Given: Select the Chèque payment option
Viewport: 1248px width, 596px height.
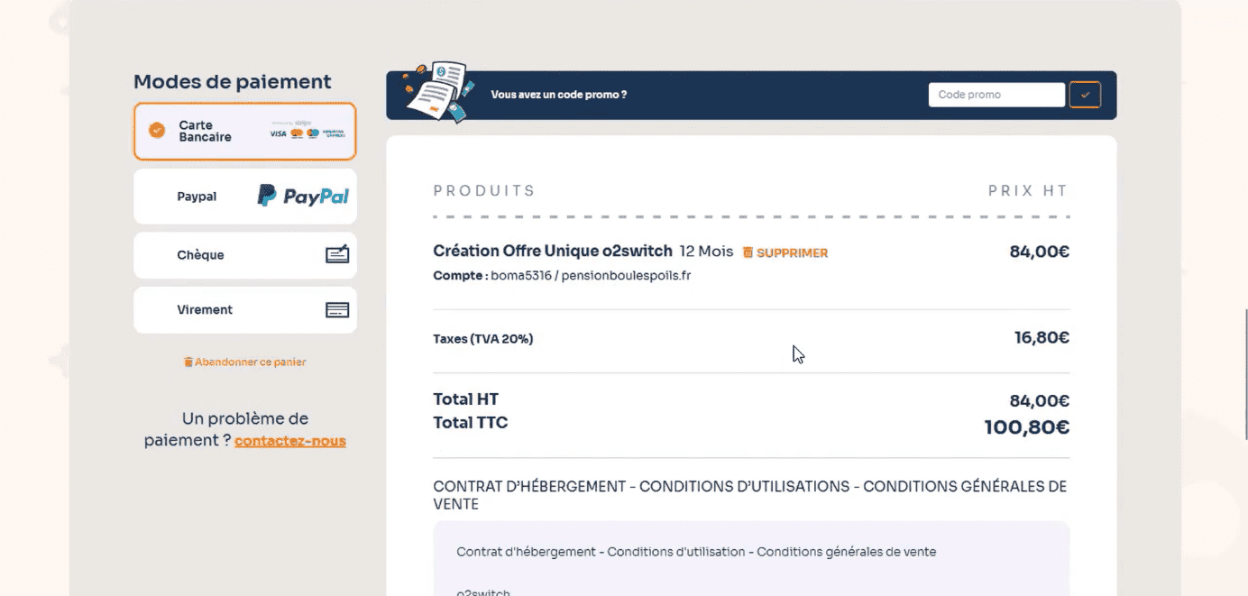Looking at the screenshot, I should point(245,255).
